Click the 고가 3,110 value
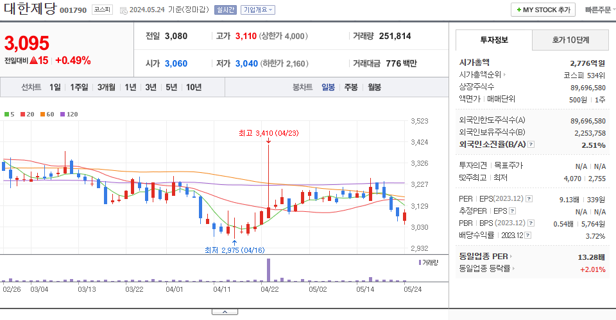The width and height of the screenshot is (616, 320). [246, 36]
